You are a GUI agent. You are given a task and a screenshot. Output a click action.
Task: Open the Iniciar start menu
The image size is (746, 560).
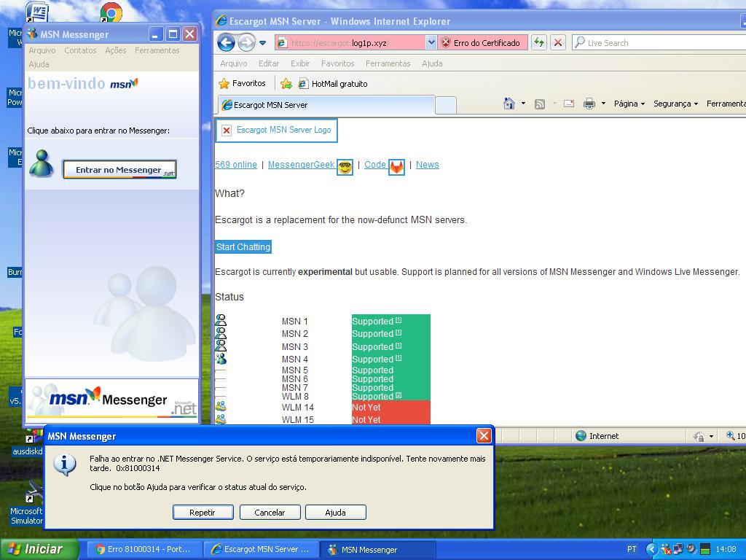point(39,549)
